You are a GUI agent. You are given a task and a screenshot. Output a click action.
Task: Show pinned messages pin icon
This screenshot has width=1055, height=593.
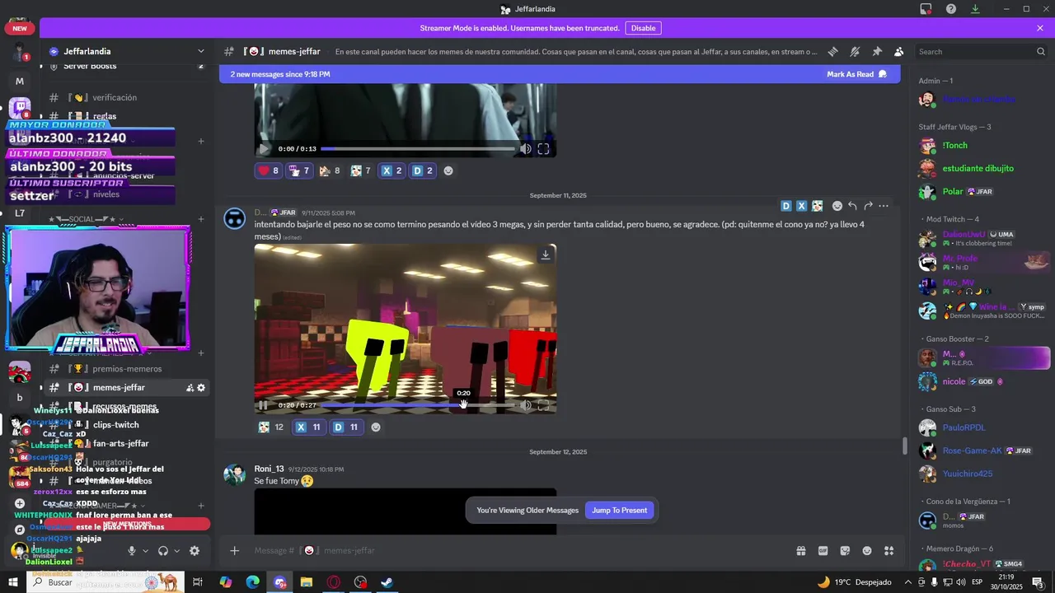pos(877,52)
